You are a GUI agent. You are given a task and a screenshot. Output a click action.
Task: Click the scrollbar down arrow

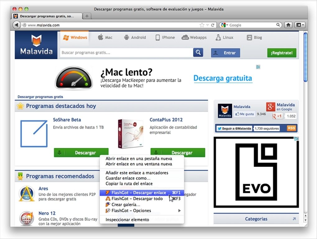click(x=305, y=220)
